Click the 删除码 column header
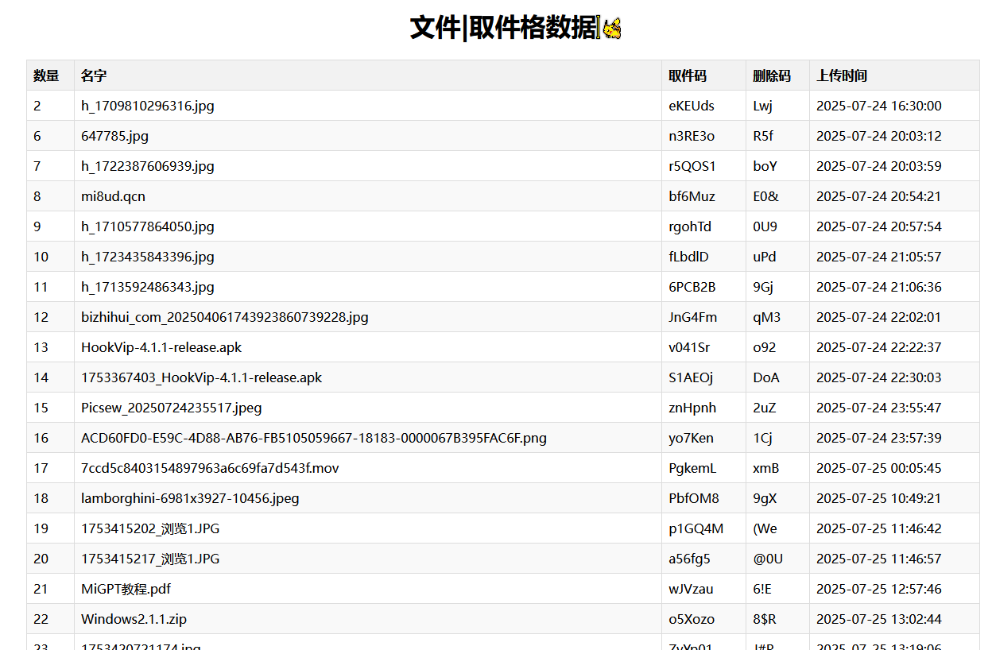The width and height of the screenshot is (992, 650). click(x=772, y=75)
